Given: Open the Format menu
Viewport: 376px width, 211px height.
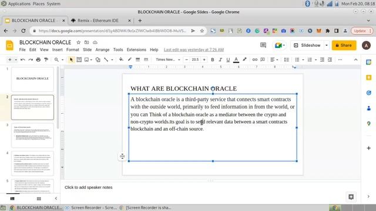Looking at the screenshot, I should (73, 50).
